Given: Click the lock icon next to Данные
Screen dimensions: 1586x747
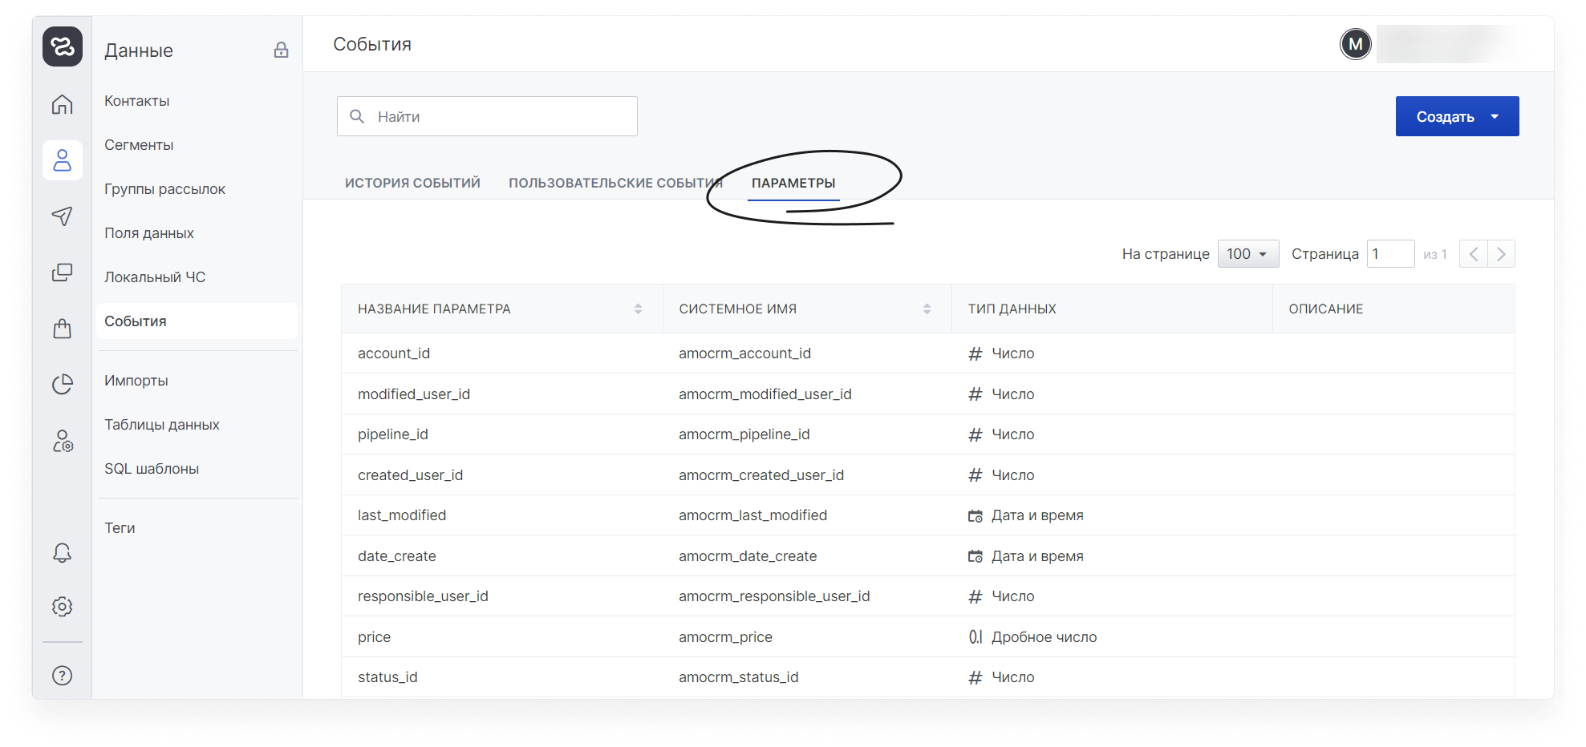Looking at the screenshot, I should [281, 50].
